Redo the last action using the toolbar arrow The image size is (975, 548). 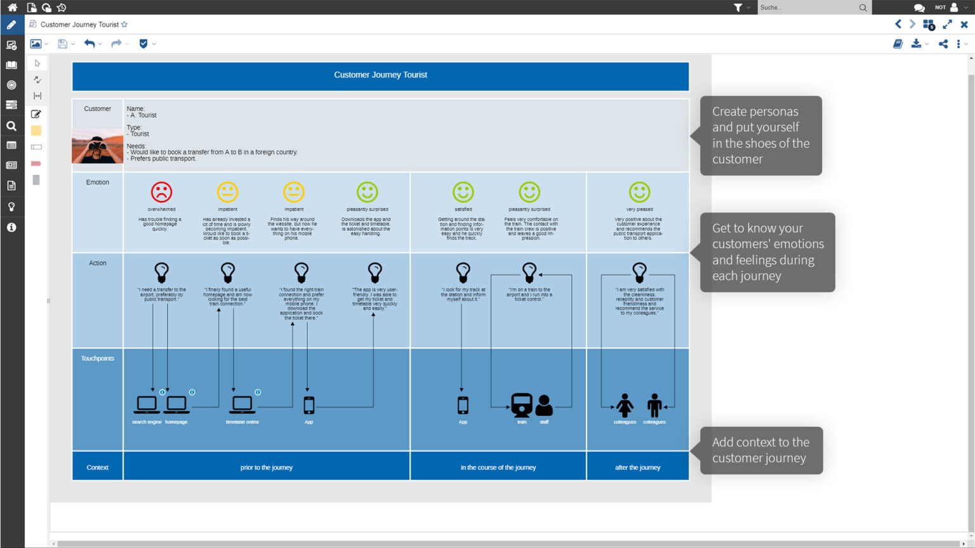point(115,43)
